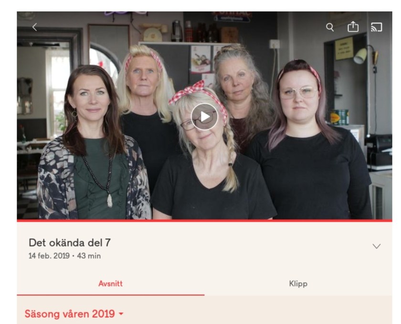Image resolution: width=401 pixels, height=324 pixels.
Task: Show the episode description using the down chevron
Action: 377,246
